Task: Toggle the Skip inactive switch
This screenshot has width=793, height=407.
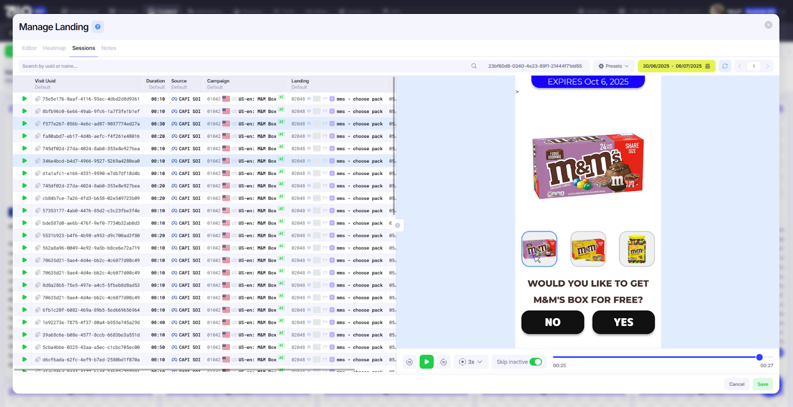Action: [x=535, y=362]
